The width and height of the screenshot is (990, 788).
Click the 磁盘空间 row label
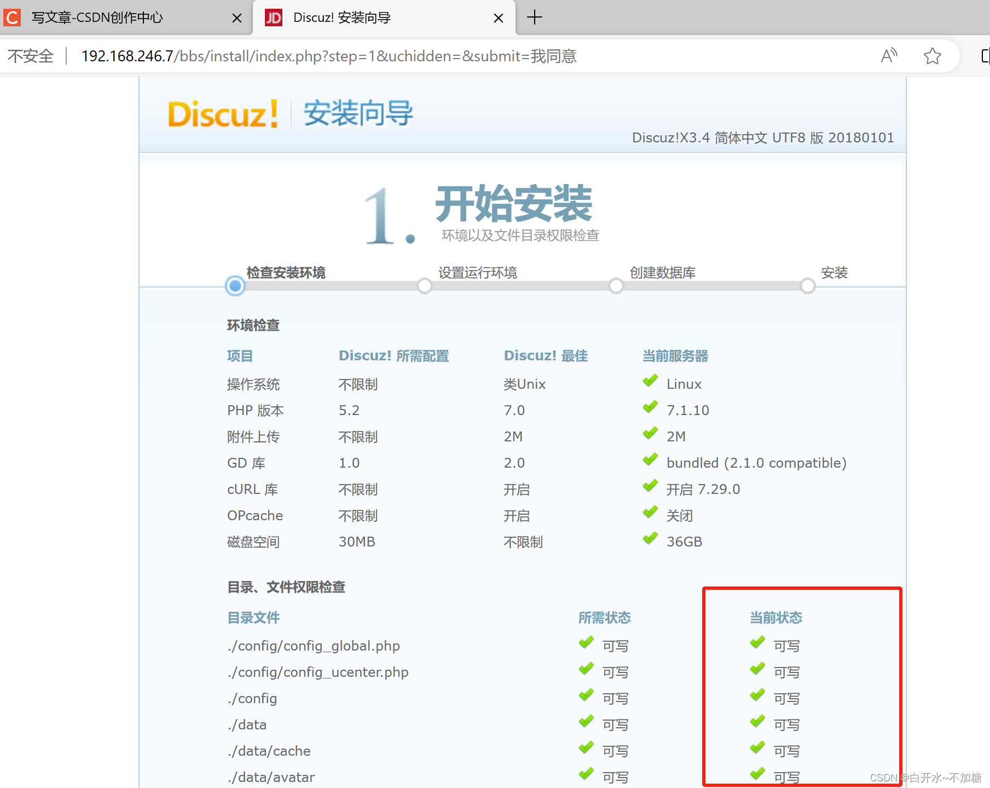[253, 542]
